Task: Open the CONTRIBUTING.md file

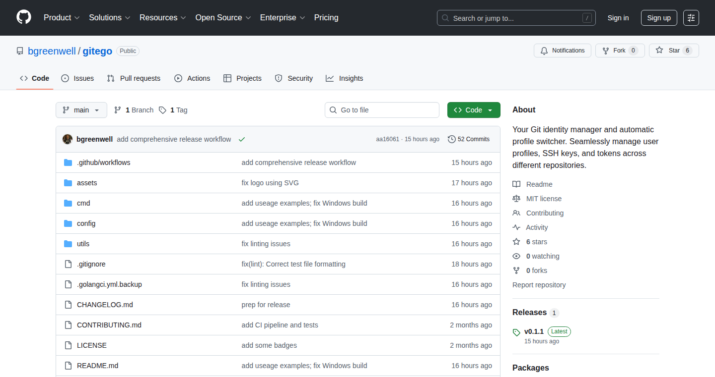Action: (109, 325)
